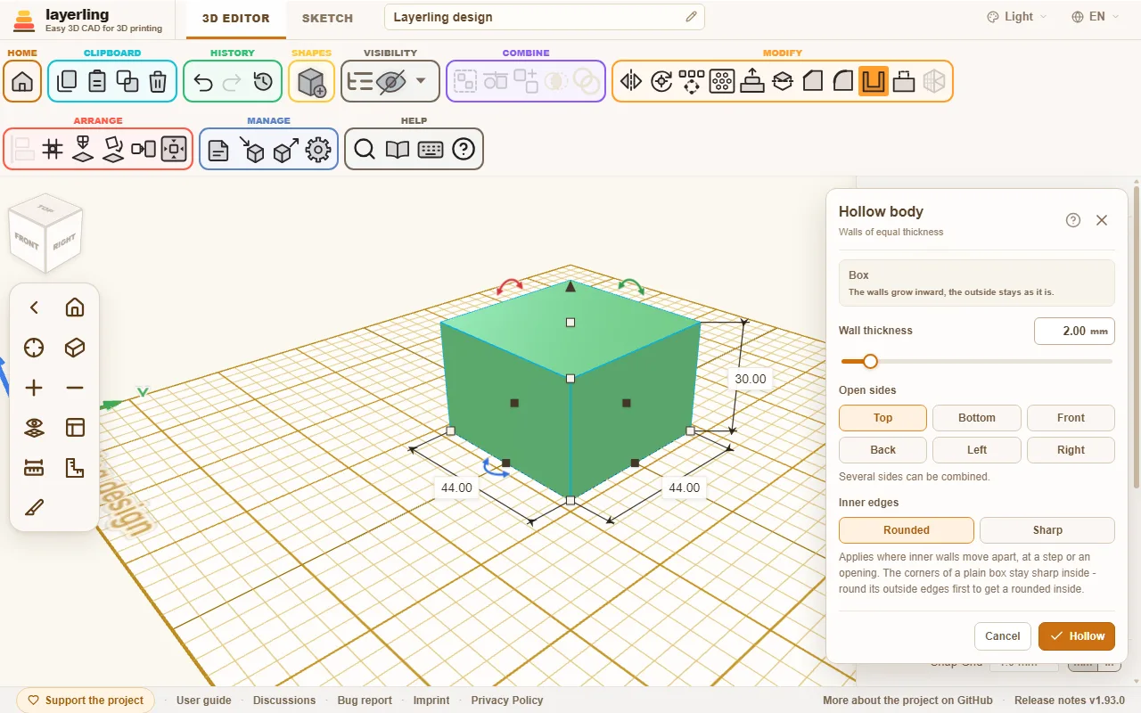Switch to the SKETCH tab
Screen dimensions: 1141x713
click(x=327, y=18)
